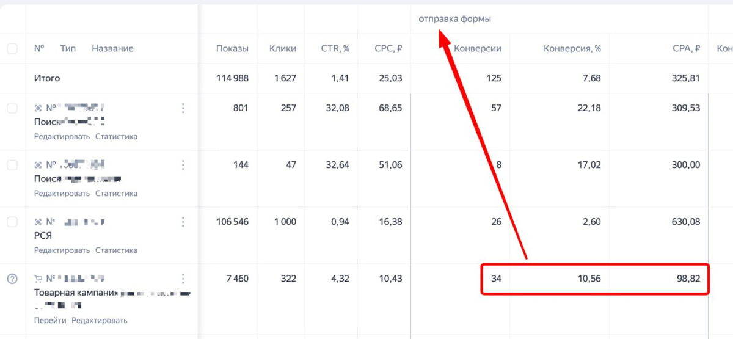Click the status icon of РСЯ campaign
The width and height of the screenshot is (733, 339).
[38, 222]
